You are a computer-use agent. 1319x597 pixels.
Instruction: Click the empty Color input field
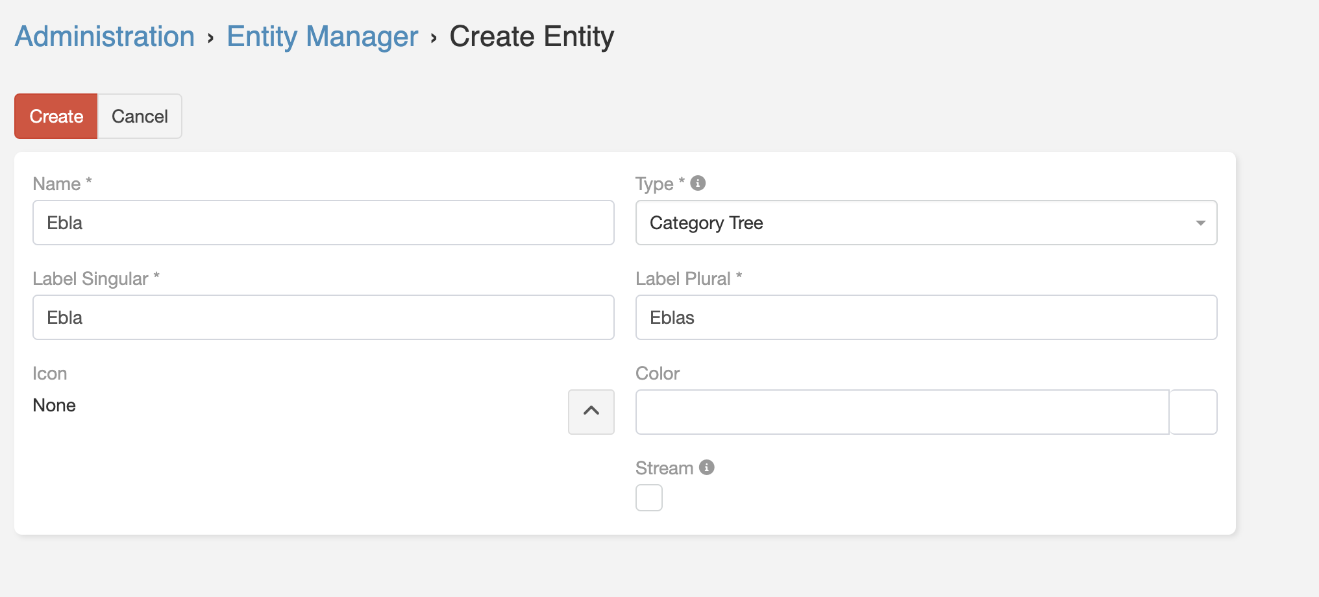pos(902,411)
